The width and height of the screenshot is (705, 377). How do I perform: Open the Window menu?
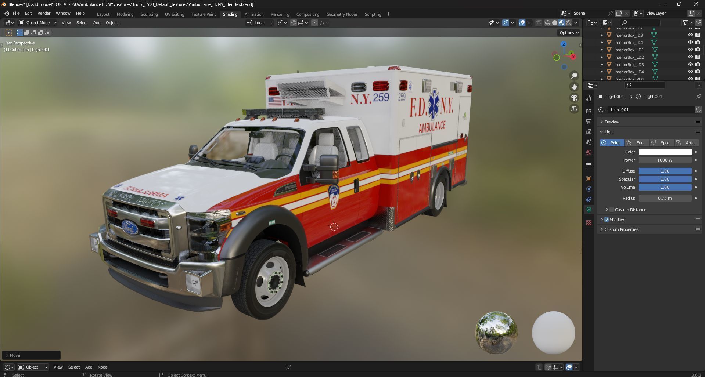pos(63,13)
